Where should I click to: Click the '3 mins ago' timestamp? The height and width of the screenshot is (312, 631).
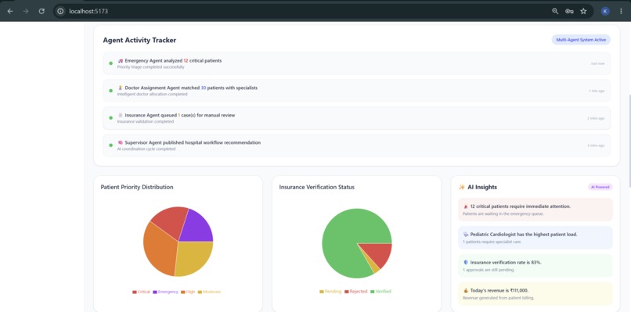point(596,145)
